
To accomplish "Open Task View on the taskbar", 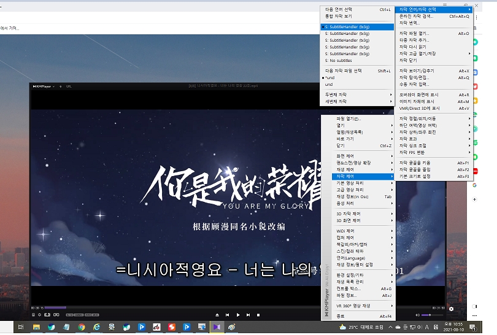I will click(x=21, y=327).
